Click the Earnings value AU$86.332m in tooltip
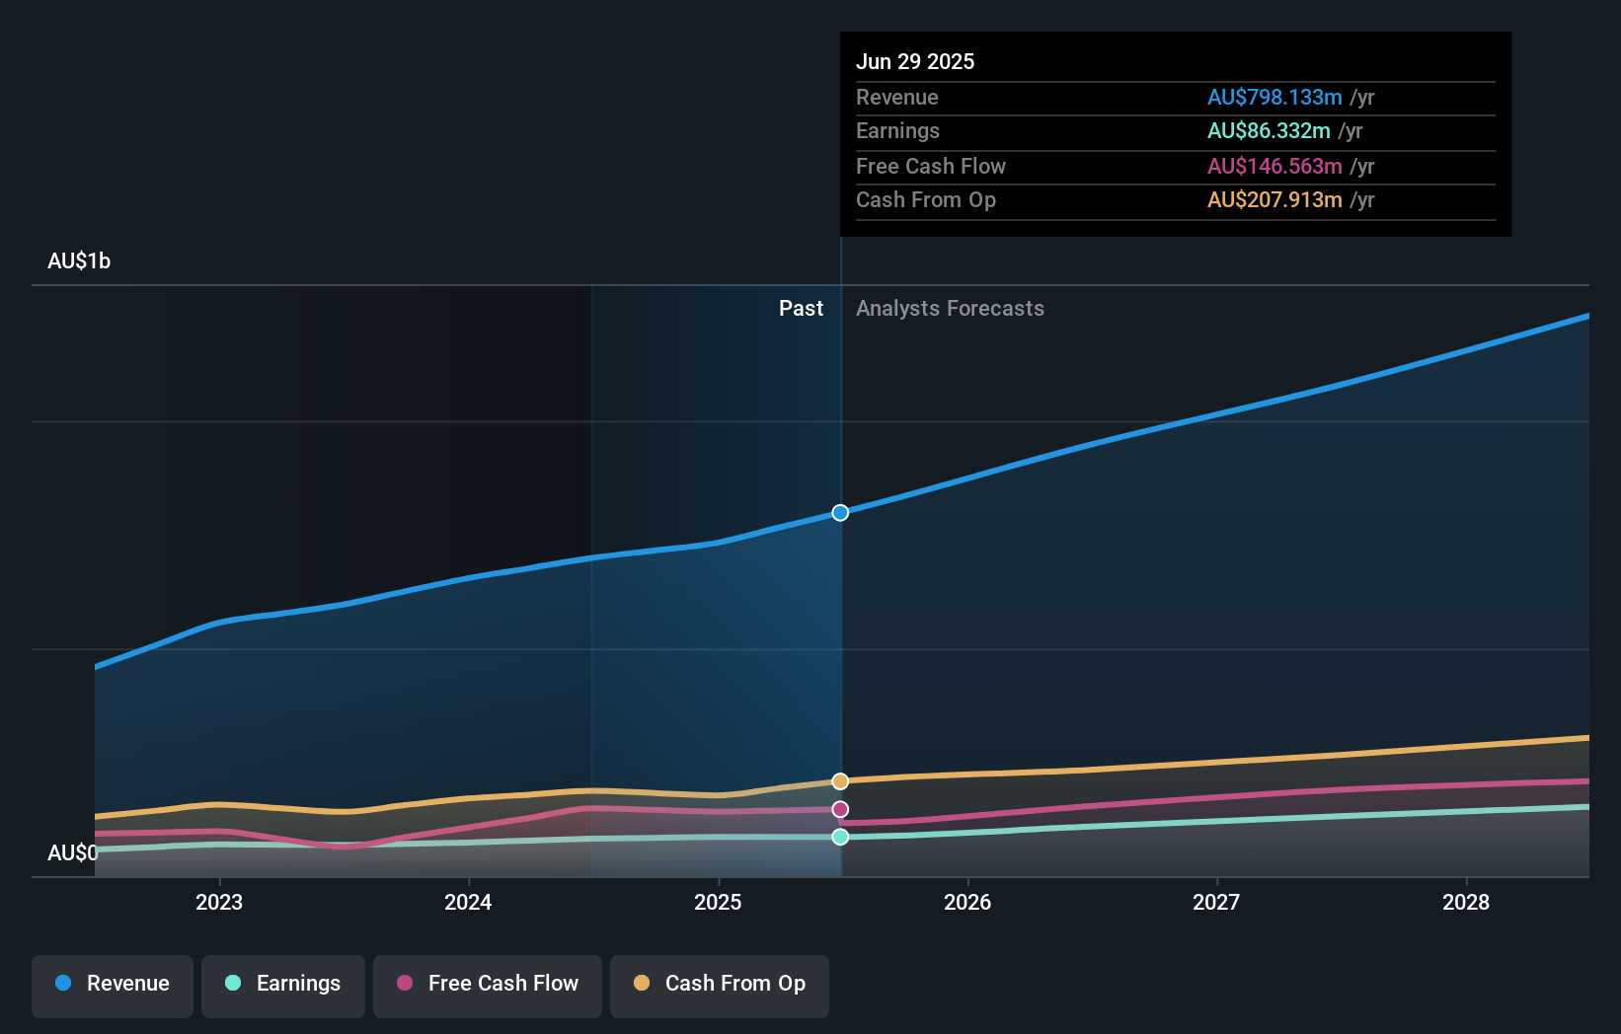Viewport: 1621px width, 1034px height. pos(1269,130)
